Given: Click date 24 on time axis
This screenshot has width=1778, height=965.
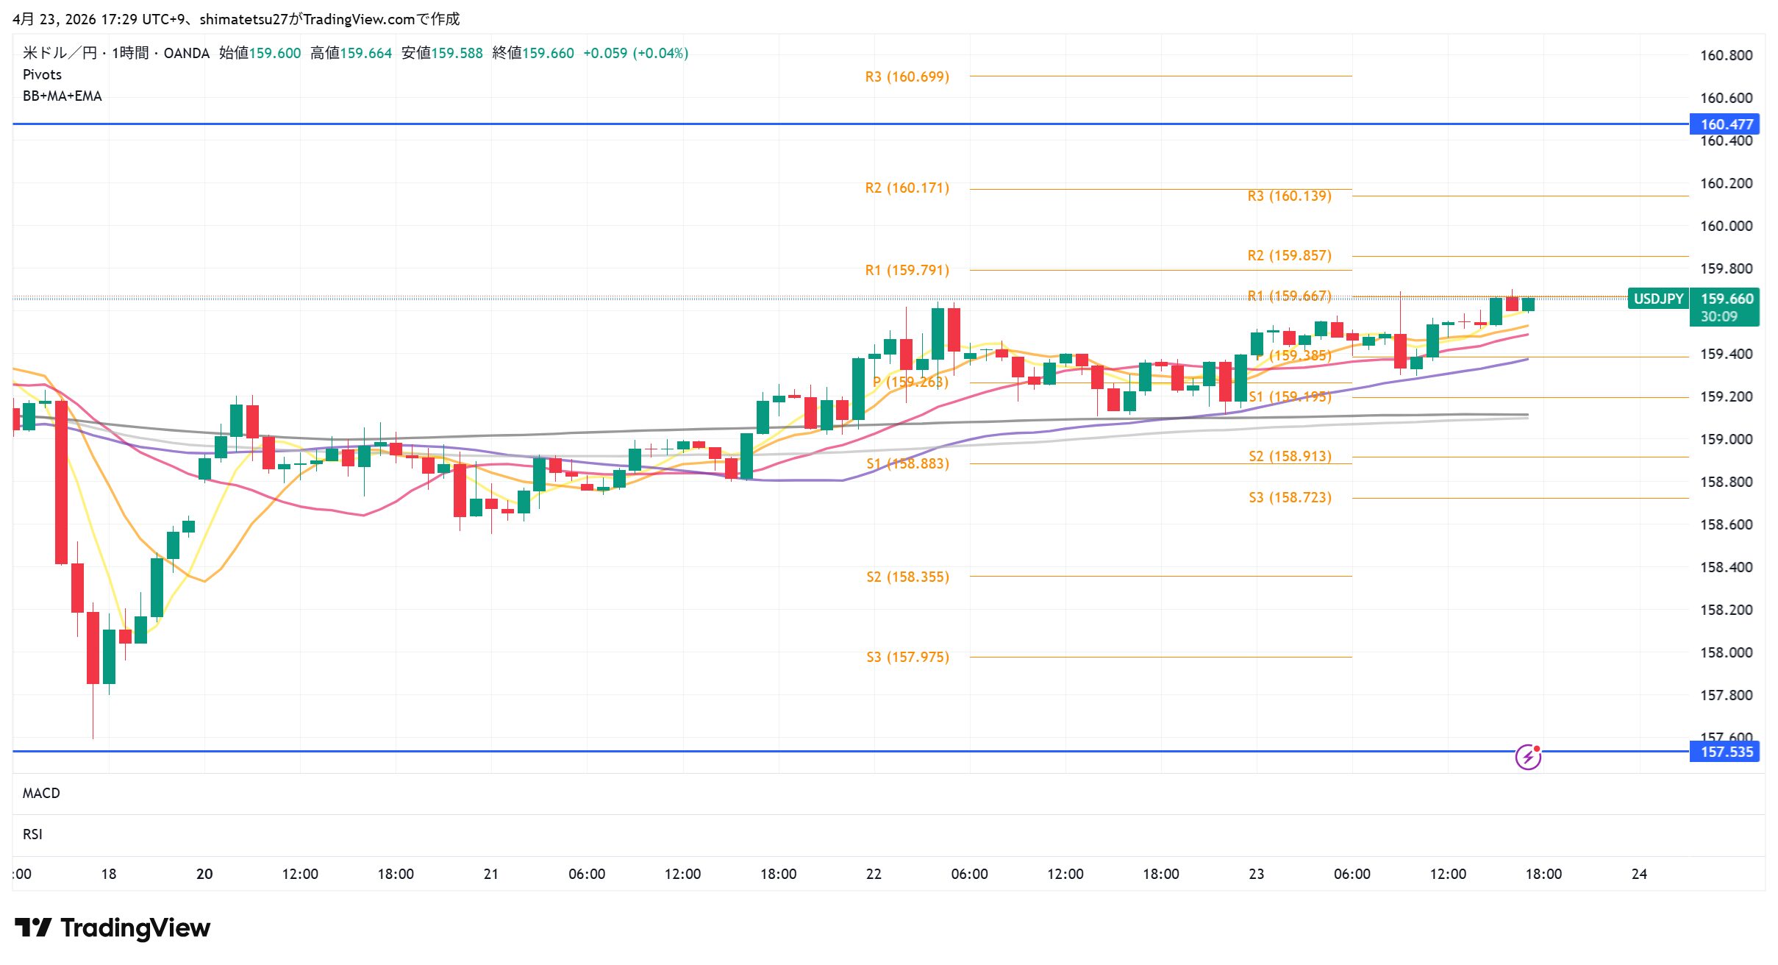Looking at the screenshot, I should pyautogui.click(x=1639, y=874).
